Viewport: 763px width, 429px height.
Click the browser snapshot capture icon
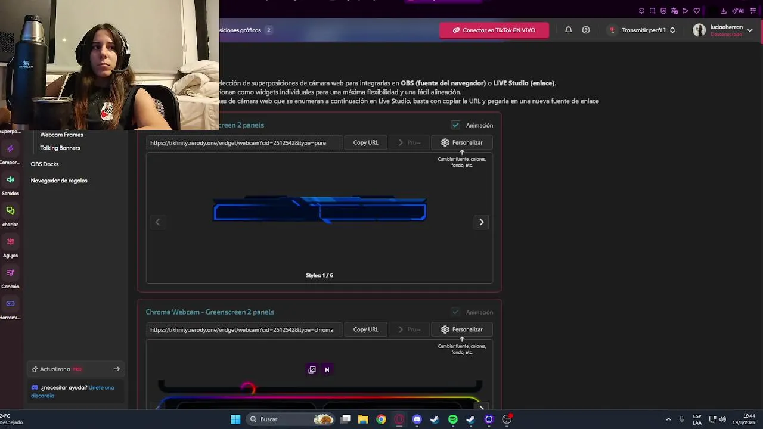pyautogui.click(x=653, y=11)
